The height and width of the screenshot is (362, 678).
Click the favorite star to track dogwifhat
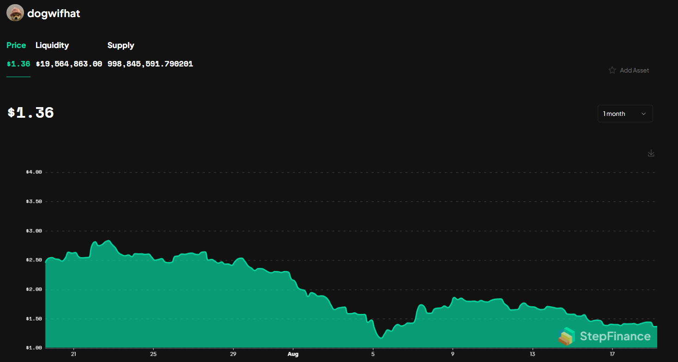tap(612, 70)
